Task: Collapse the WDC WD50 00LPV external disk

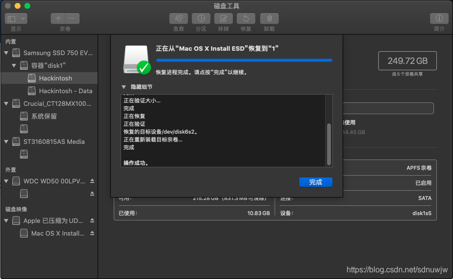Action: pyautogui.click(x=6, y=181)
